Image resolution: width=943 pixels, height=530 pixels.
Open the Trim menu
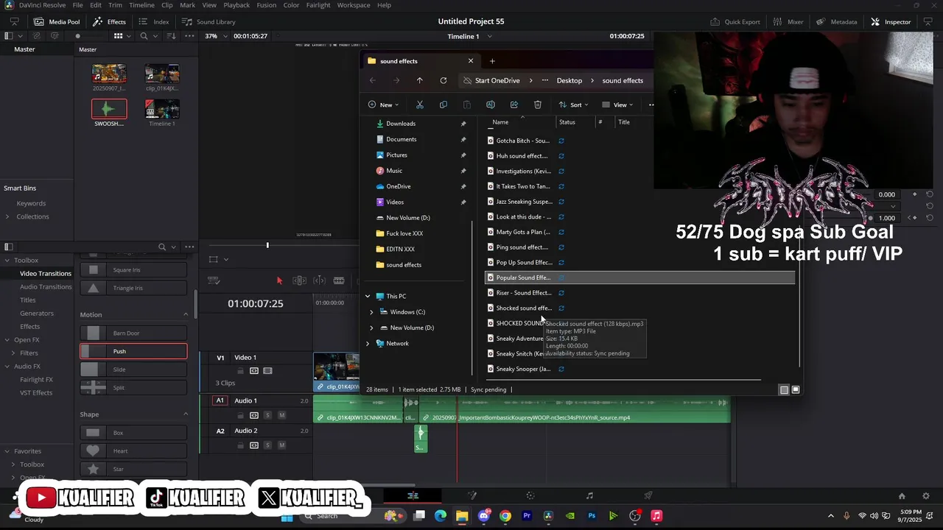[x=115, y=5]
